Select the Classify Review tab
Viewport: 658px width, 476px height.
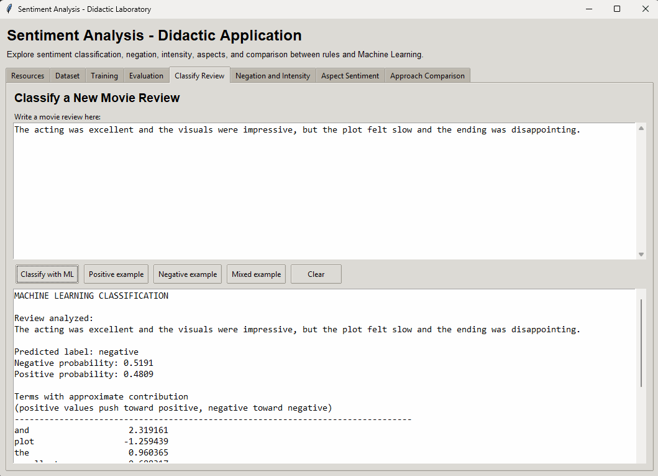(199, 75)
